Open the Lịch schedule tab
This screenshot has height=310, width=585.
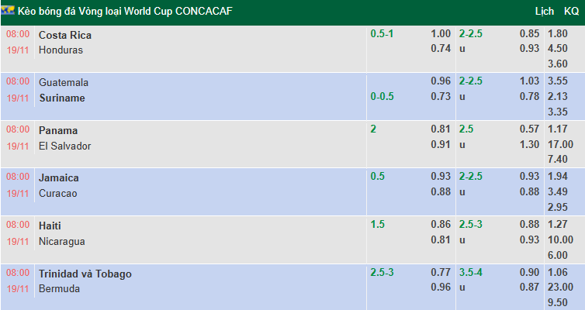click(545, 12)
